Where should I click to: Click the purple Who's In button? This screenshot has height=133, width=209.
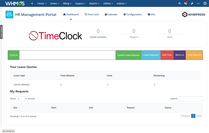pos(180,55)
